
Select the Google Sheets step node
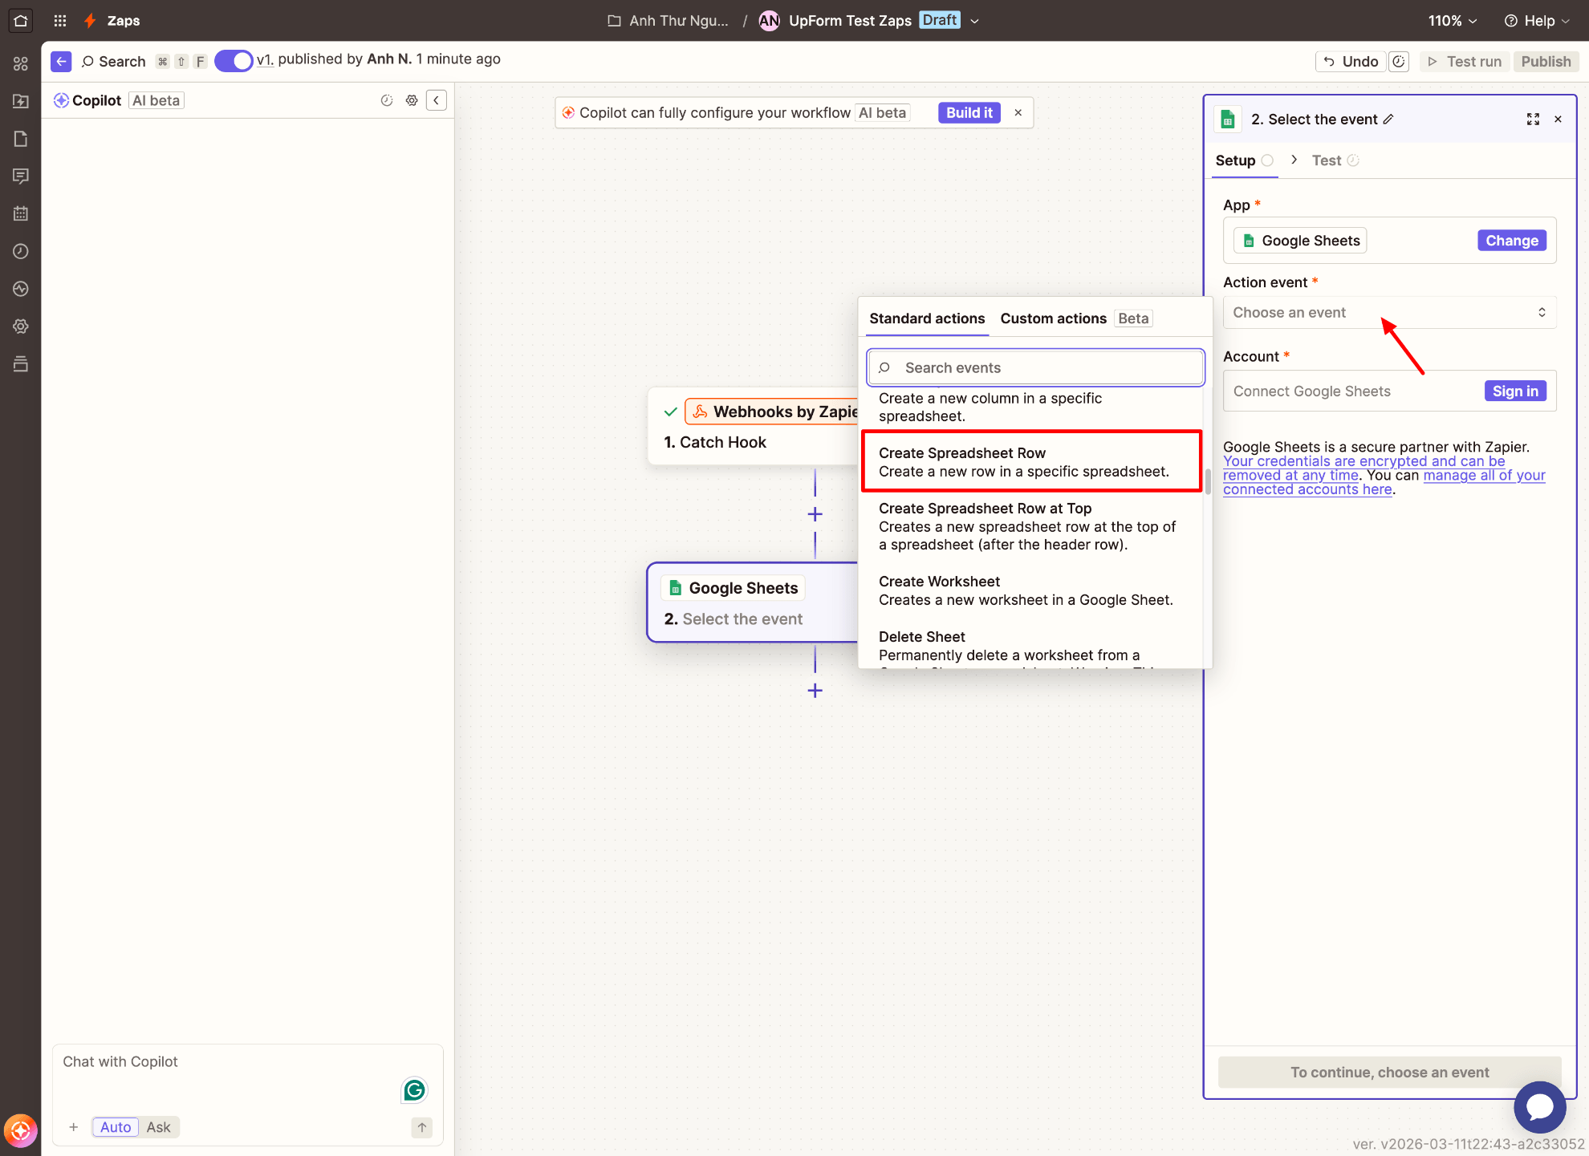(753, 602)
